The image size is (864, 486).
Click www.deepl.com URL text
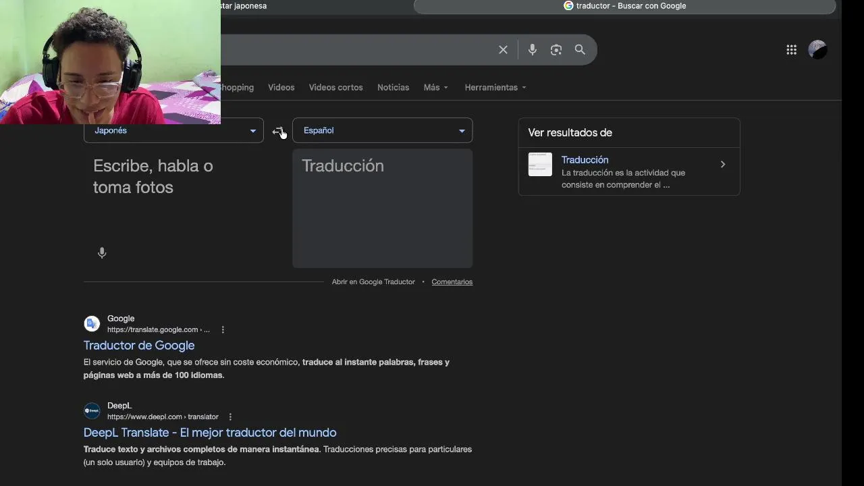pos(163,417)
